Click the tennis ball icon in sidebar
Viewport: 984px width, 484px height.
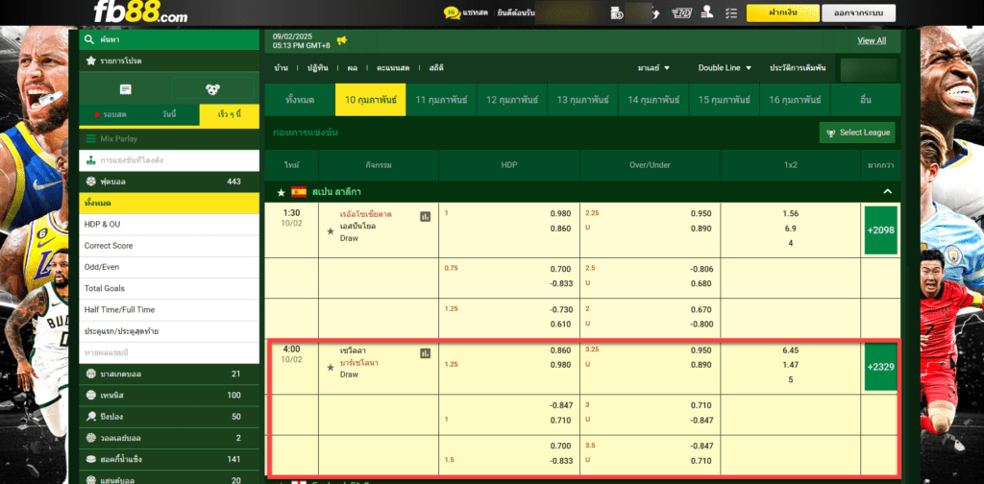pos(91,395)
